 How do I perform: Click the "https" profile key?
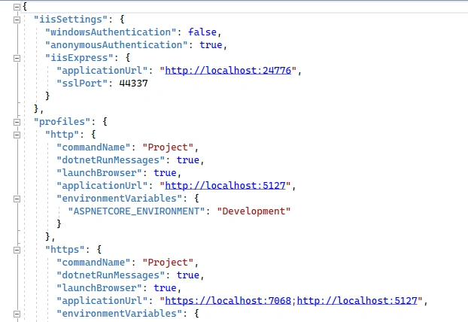[x=65, y=250]
